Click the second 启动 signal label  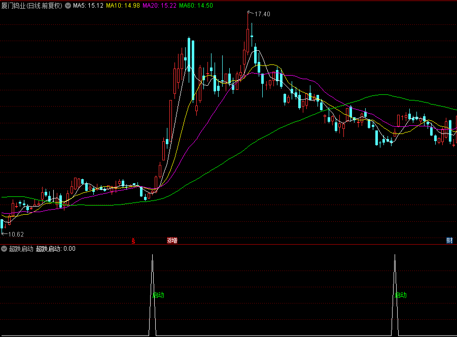pos(401,295)
